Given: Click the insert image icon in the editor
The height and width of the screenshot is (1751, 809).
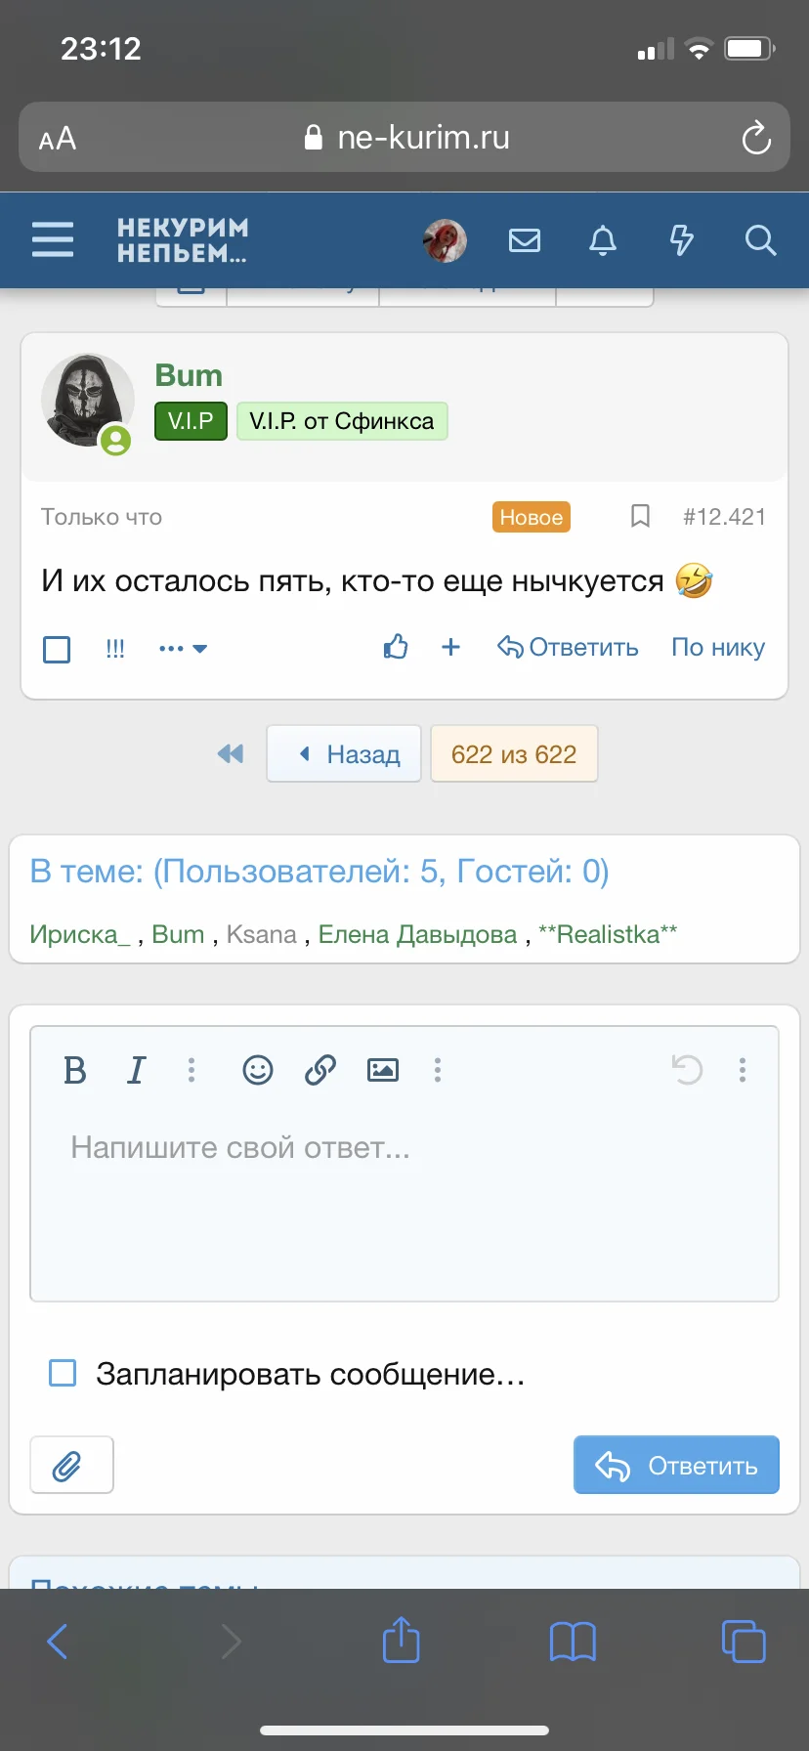Looking at the screenshot, I should [x=383, y=1070].
